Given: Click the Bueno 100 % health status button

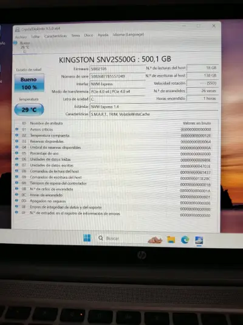Looking at the screenshot, I should tap(29, 83).
